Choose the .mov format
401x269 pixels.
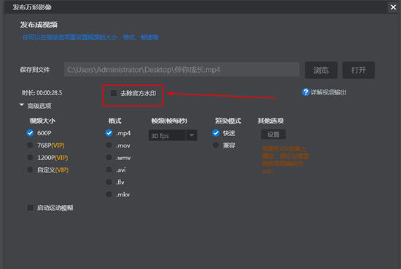[x=109, y=145]
